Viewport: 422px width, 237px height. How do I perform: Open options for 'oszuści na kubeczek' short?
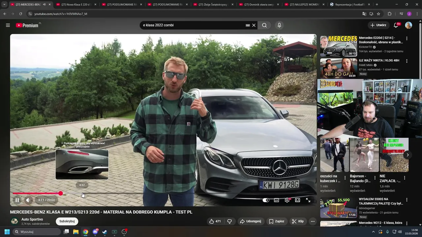345,178
